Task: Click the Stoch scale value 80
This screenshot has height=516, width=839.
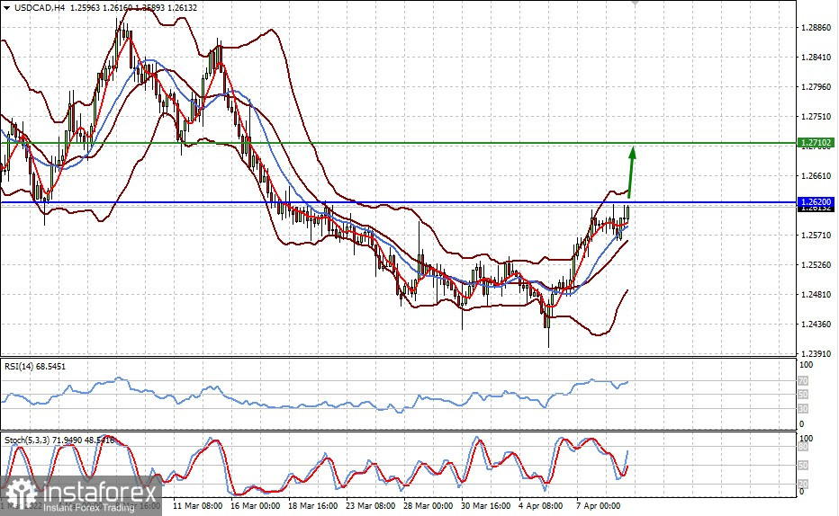Action: (803, 447)
